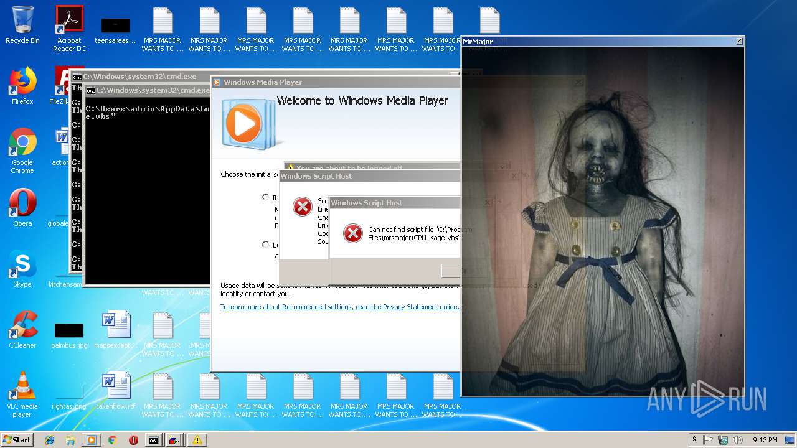The height and width of the screenshot is (448, 797).
Task: Select the teensareas file on desktop
Action: click(115, 31)
